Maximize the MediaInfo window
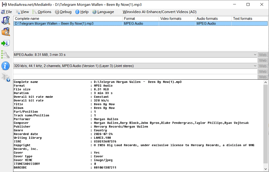This screenshot has height=172, width=269. tap(248, 4)
